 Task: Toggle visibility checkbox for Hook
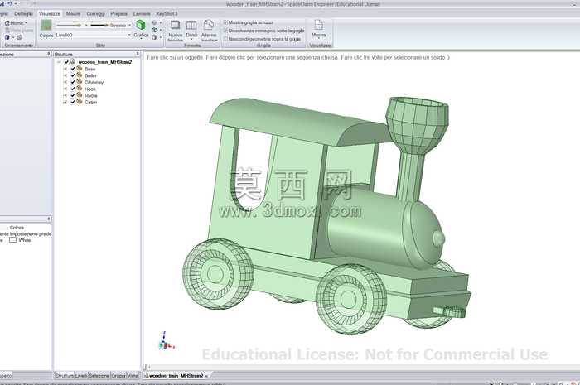point(73,89)
